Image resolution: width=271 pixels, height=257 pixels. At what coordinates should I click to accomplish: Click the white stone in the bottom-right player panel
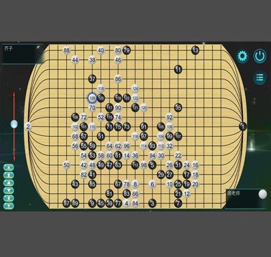point(263,194)
